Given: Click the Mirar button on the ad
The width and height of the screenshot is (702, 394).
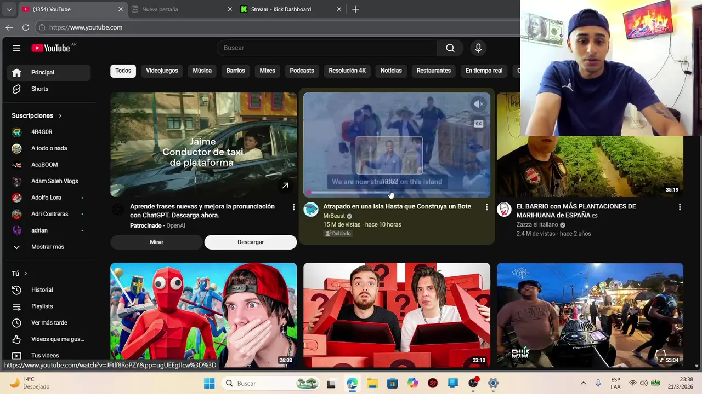Looking at the screenshot, I should click(156, 242).
